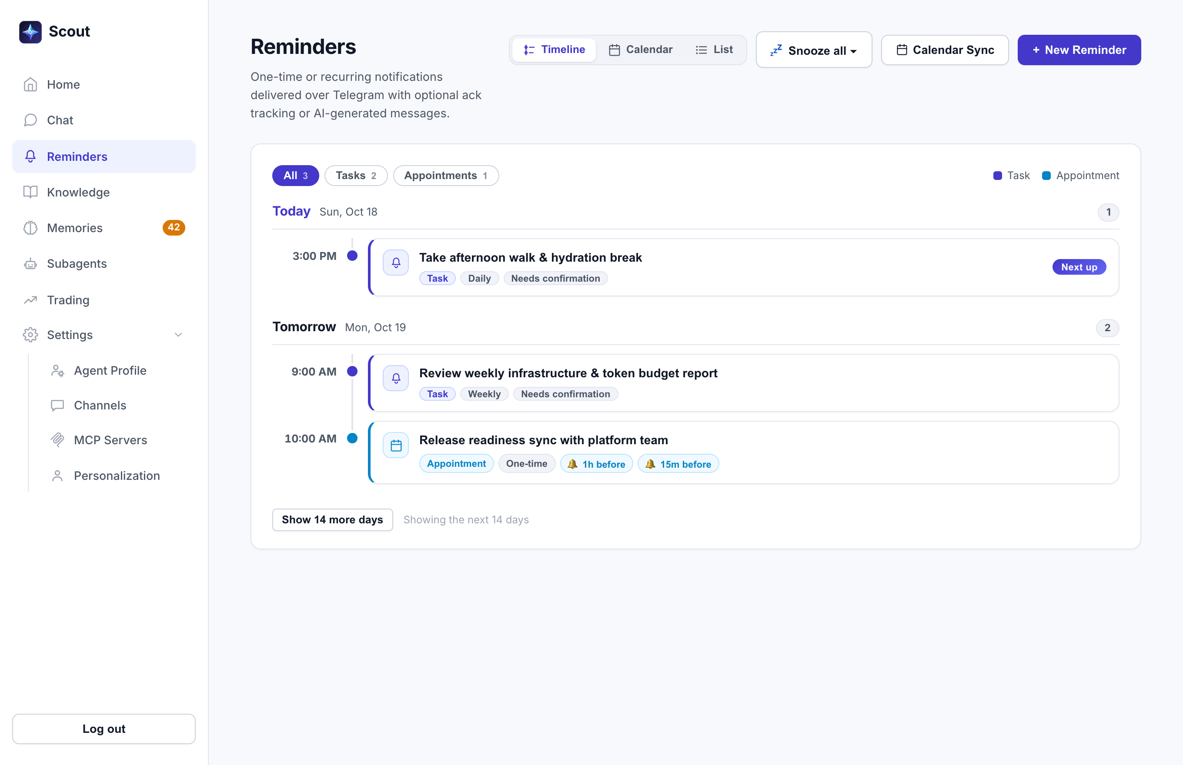
Task: Click the Appointment legend color swatch
Action: click(1046, 175)
